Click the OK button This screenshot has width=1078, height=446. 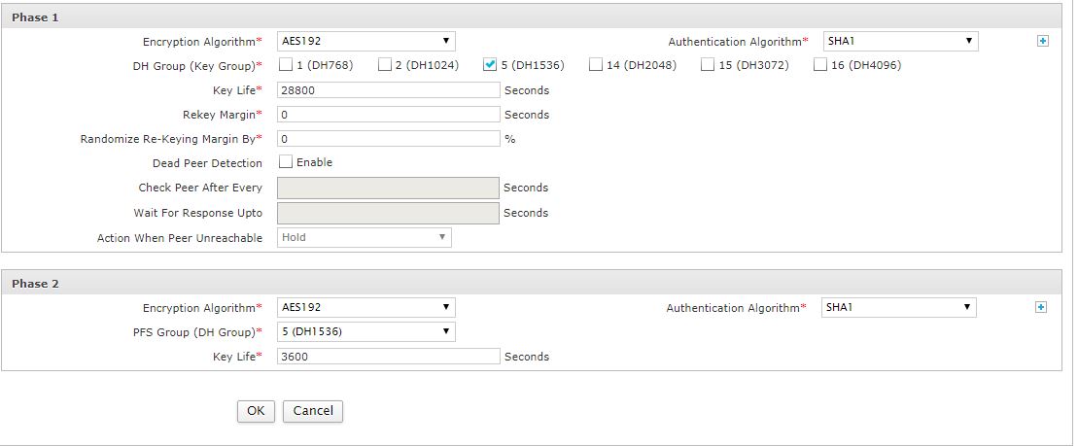256,411
